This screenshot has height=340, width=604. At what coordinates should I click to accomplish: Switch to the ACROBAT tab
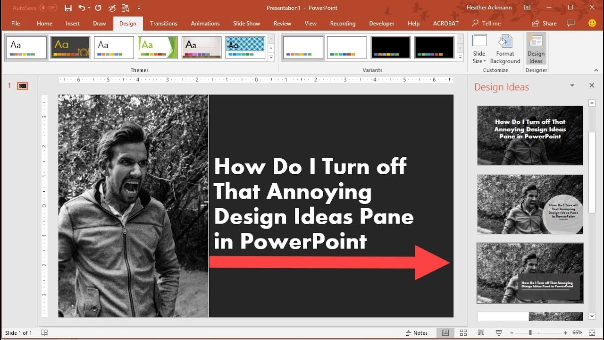coord(446,23)
